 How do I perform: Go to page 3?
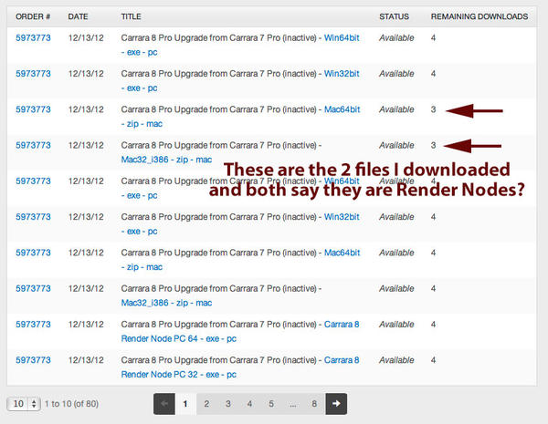point(227,404)
